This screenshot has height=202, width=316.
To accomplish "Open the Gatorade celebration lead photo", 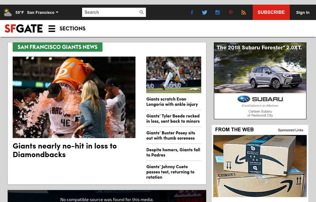I will click(x=74, y=97).
